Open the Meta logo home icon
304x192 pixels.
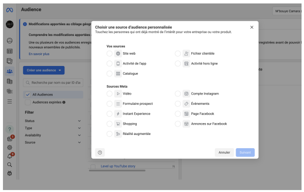point(9,10)
